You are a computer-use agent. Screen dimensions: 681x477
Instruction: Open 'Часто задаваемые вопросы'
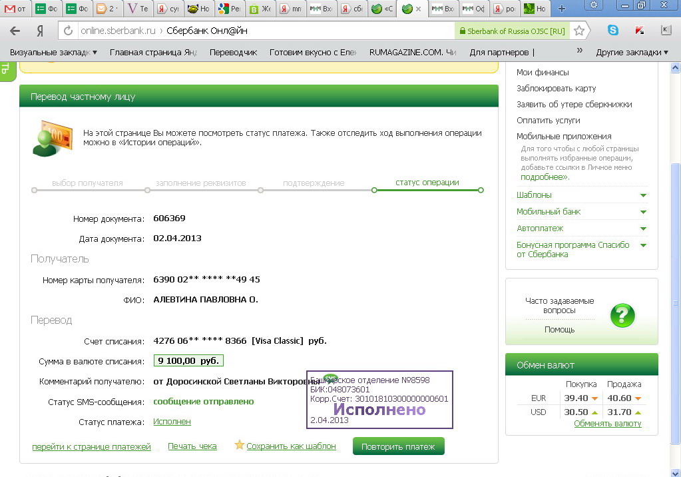[x=559, y=306]
